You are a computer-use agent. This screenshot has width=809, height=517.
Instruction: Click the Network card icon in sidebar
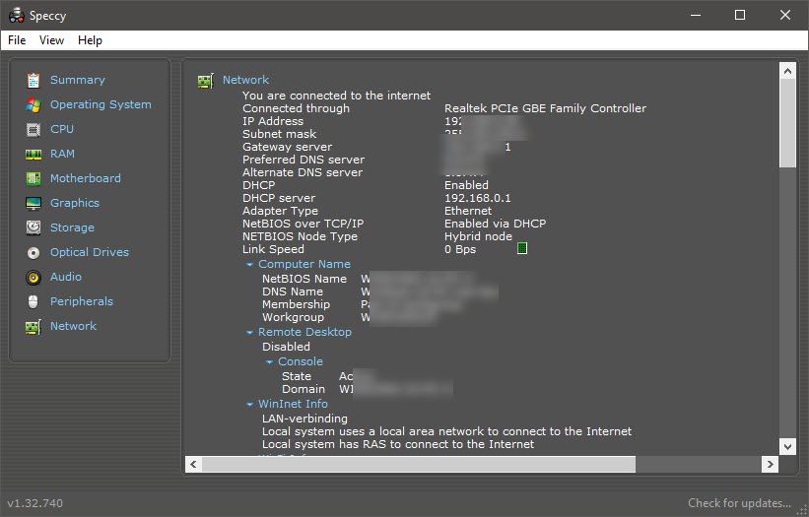click(x=34, y=327)
